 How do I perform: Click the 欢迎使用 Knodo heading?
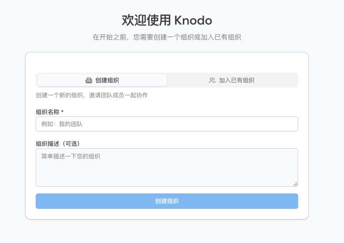(x=167, y=20)
